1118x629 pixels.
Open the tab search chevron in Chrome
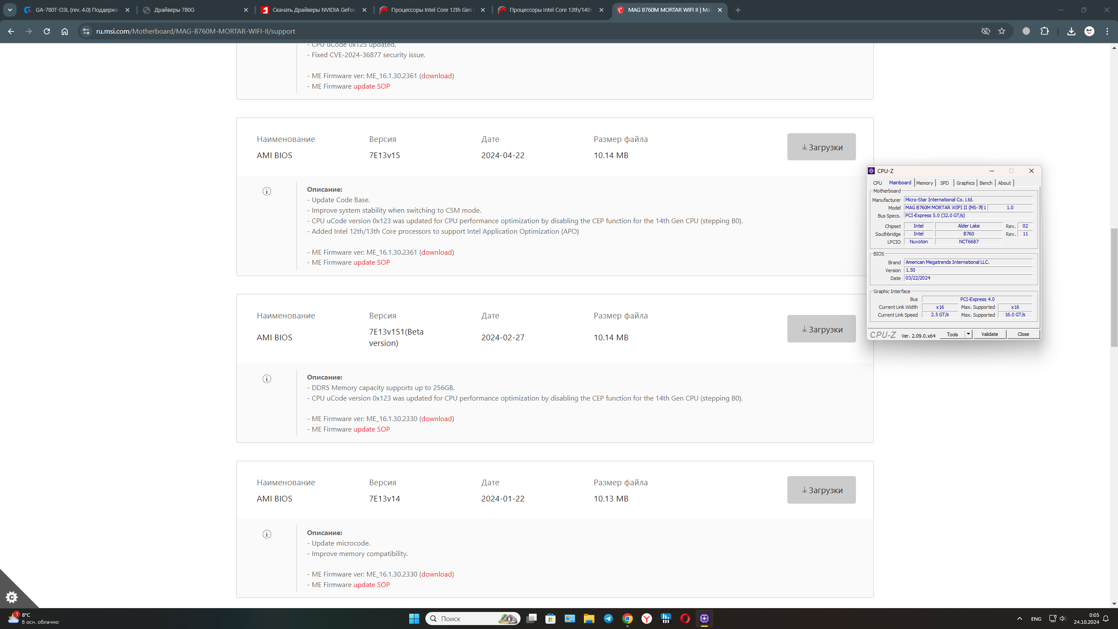point(10,10)
